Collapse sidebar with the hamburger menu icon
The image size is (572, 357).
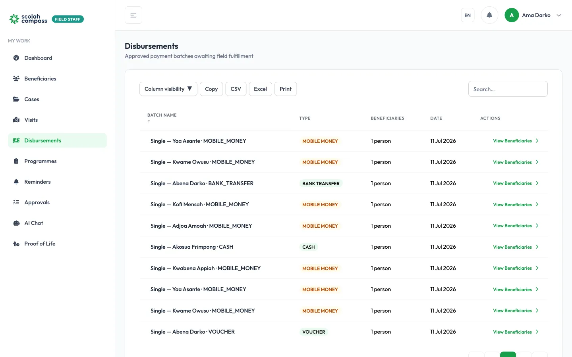tap(133, 15)
